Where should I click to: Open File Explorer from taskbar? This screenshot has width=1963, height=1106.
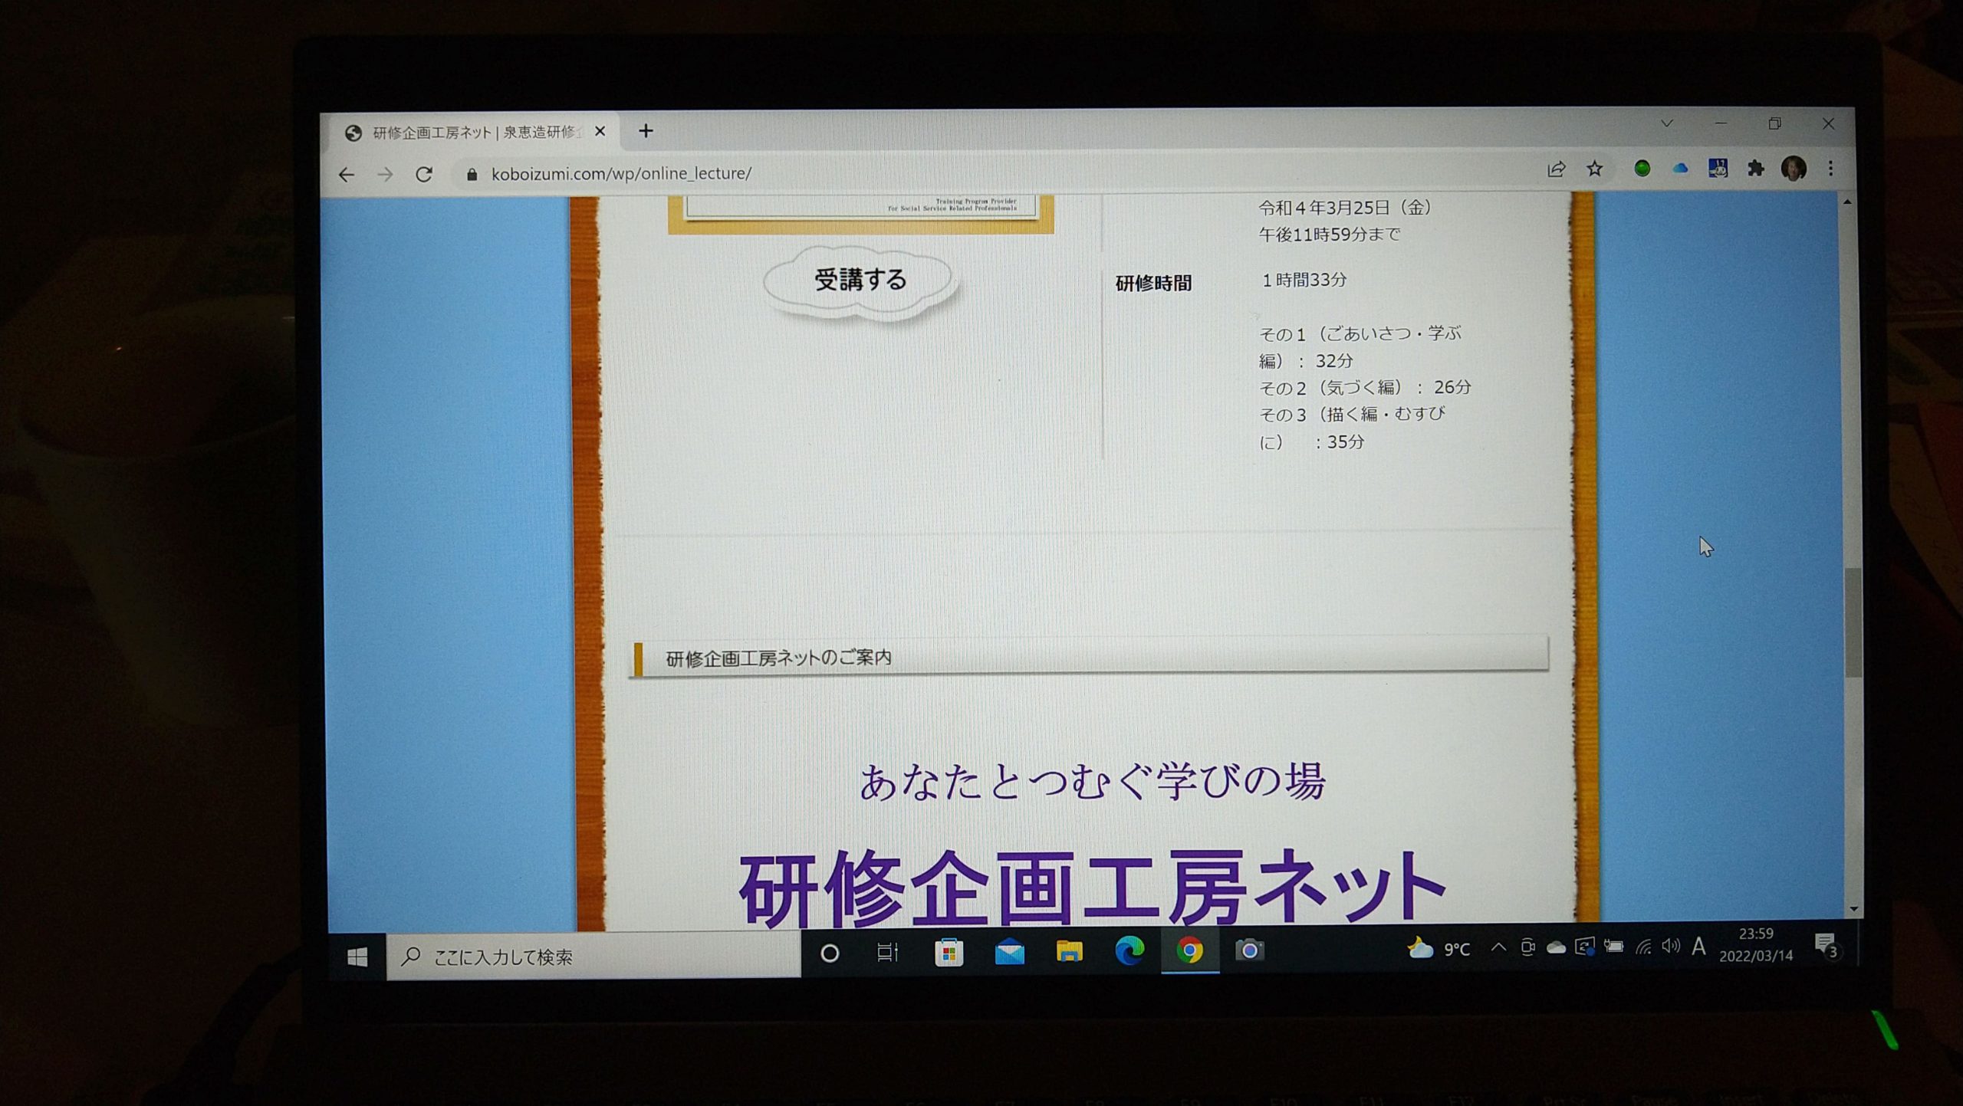coord(1069,951)
